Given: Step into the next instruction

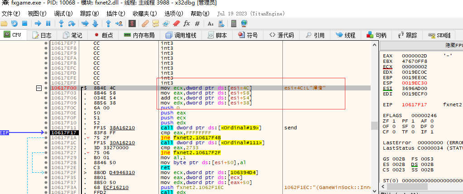Looking at the screenshot, I should 61,24.
